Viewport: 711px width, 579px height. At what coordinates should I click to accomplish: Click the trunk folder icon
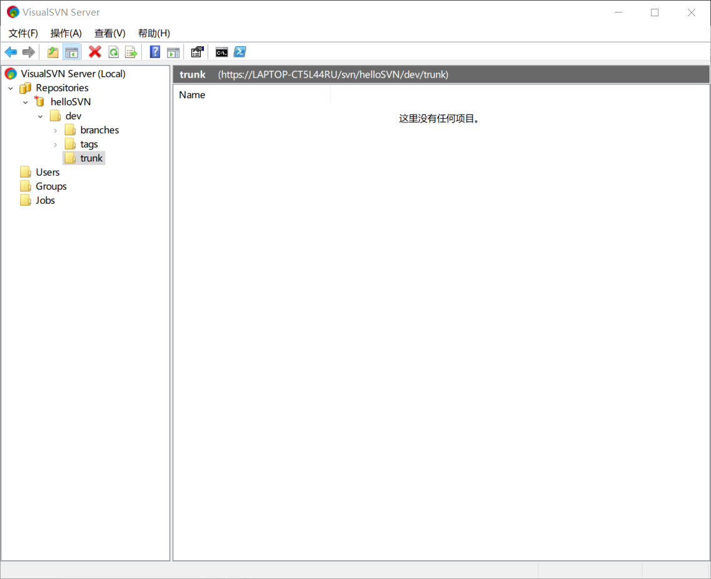(70, 158)
